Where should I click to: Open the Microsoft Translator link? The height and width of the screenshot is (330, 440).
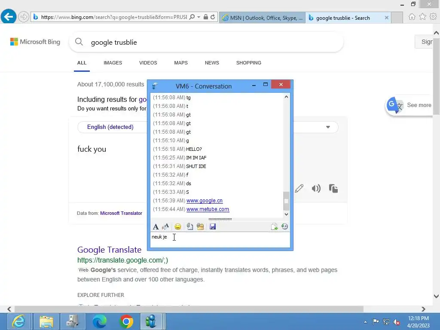pyautogui.click(x=121, y=213)
